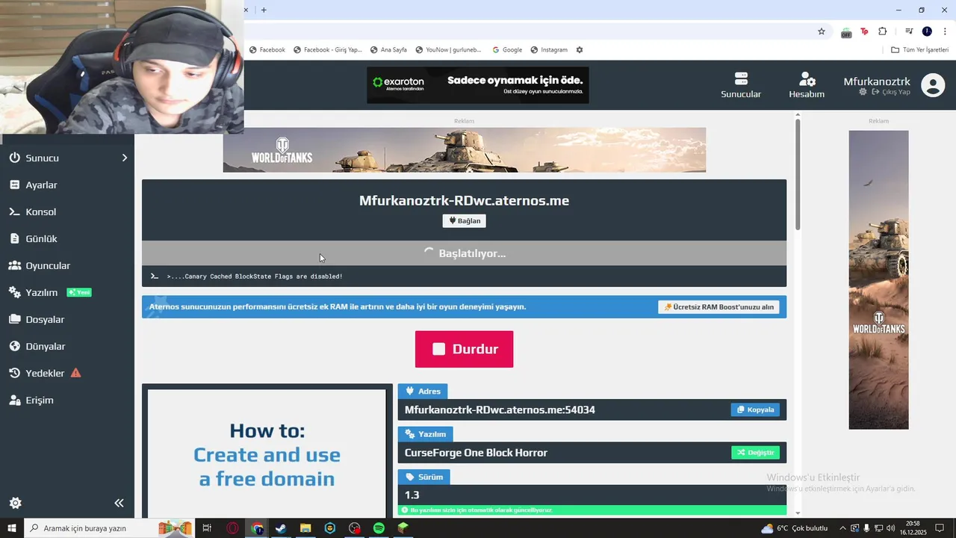The width and height of the screenshot is (956, 538).
Task: Click the server address text Mfurkanoztrk-RDwc.aternos.me:54034
Action: click(x=500, y=409)
